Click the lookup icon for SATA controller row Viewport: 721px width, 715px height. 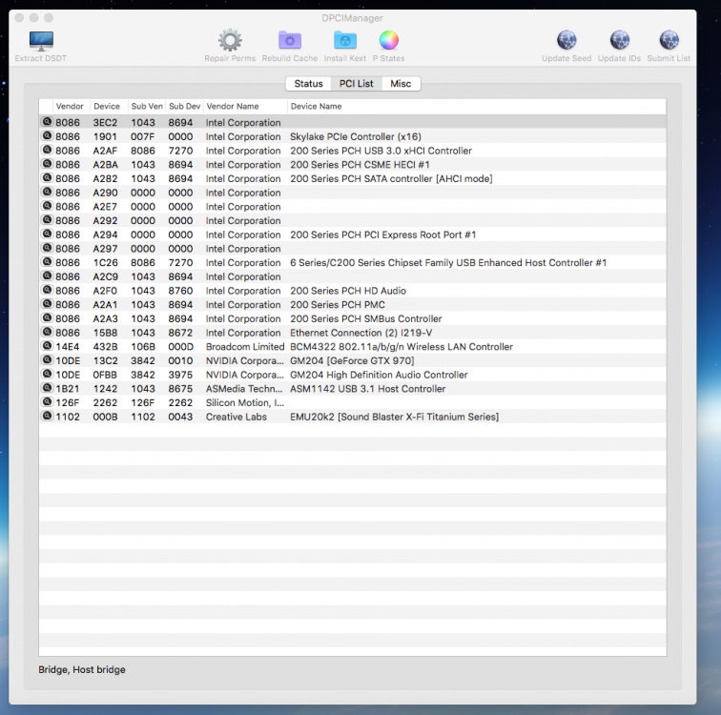[47, 178]
